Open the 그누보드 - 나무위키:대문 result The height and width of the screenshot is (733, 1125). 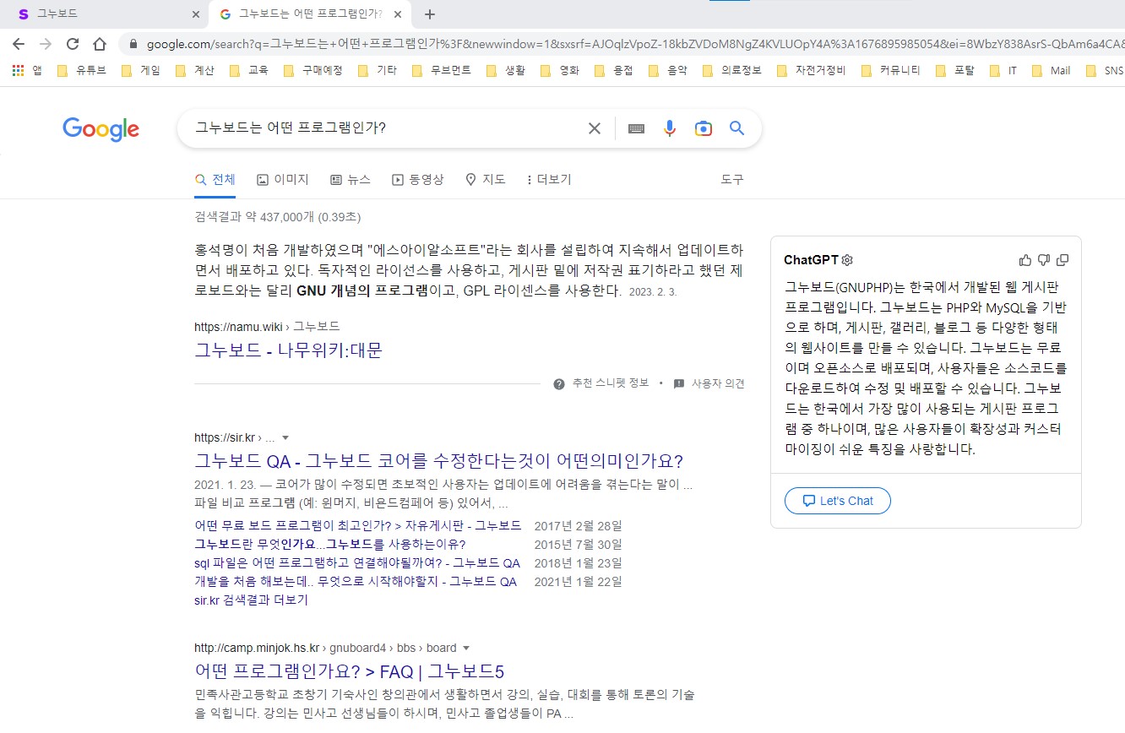[x=288, y=350]
